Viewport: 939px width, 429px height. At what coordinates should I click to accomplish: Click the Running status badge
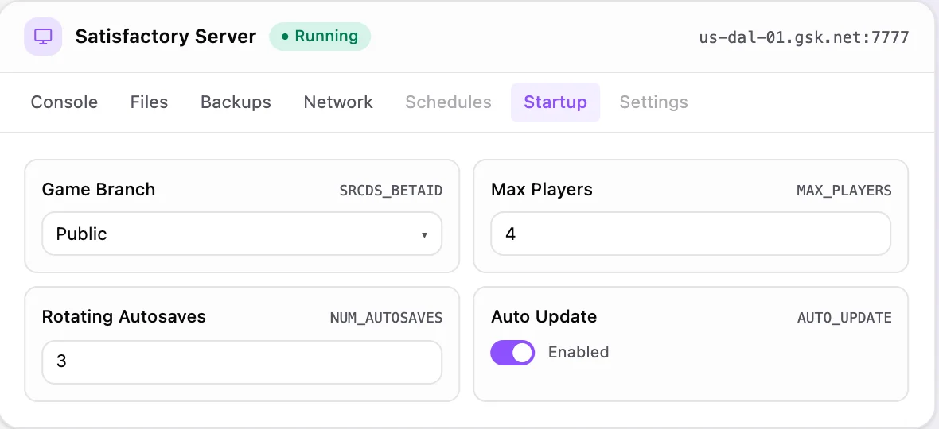[320, 37]
